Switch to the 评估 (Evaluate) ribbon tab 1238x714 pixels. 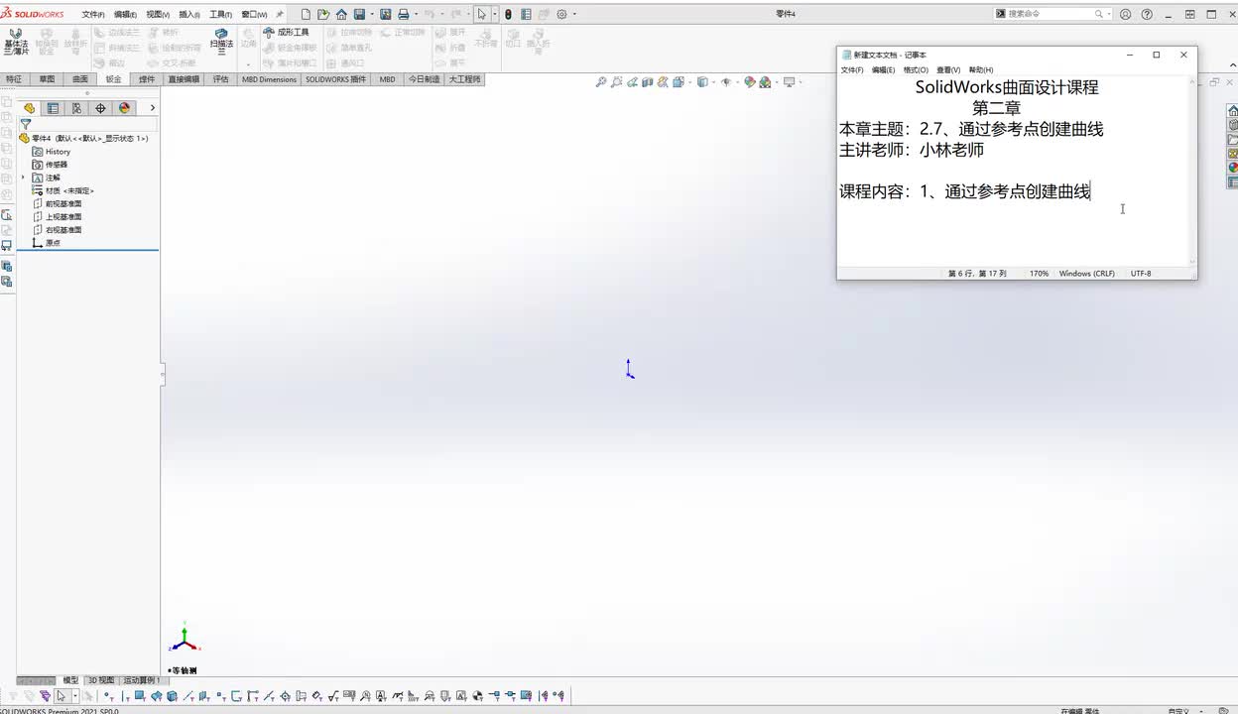pos(220,79)
